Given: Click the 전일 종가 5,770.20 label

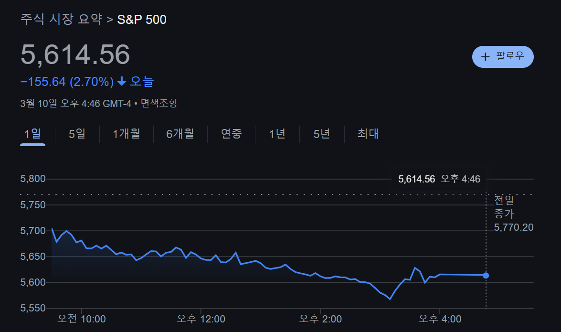Looking at the screenshot, I should (x=513, y=214).
